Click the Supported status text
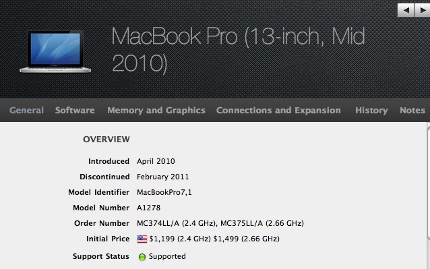This screenshot has width=430, height=269. click(167, 256)
